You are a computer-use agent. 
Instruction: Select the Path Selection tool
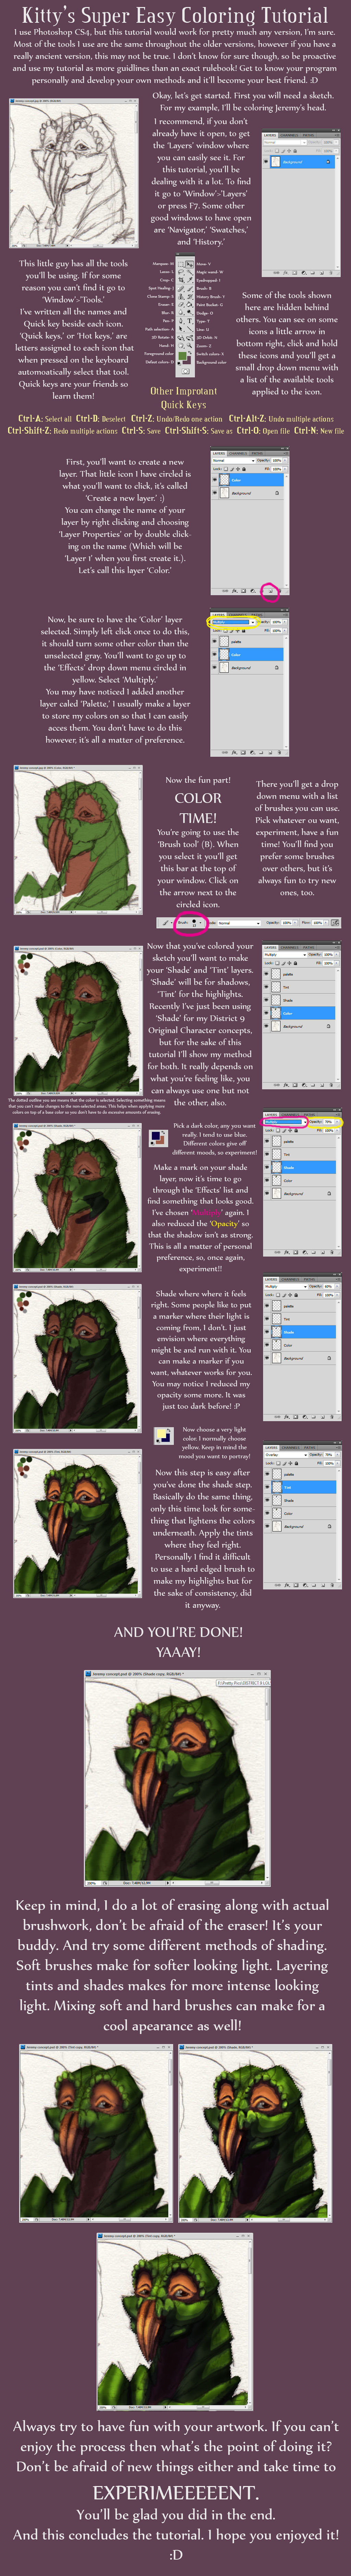(181, 329)
